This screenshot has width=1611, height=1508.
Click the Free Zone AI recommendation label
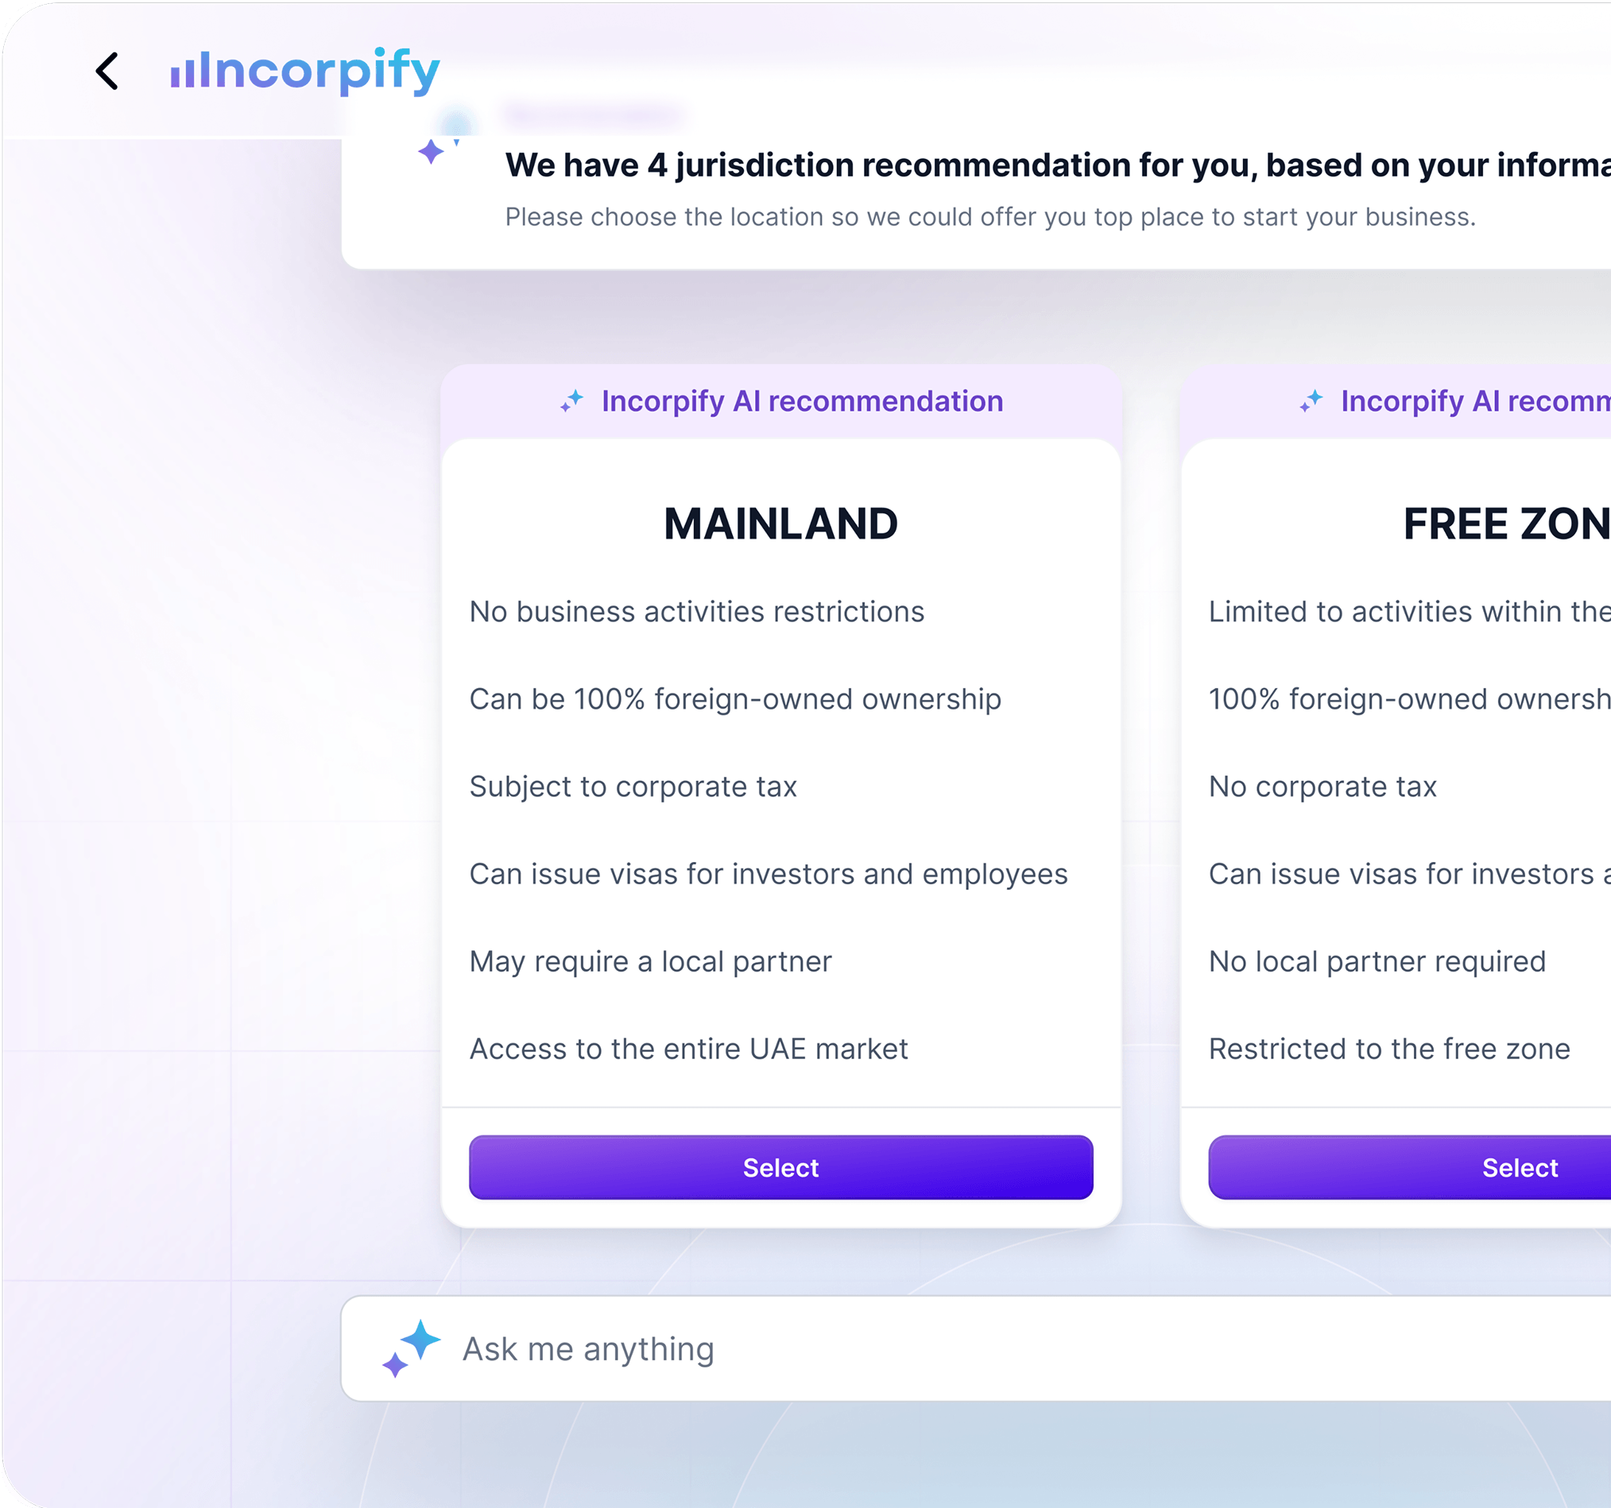pyautogui.click(x=1474, y=401)
